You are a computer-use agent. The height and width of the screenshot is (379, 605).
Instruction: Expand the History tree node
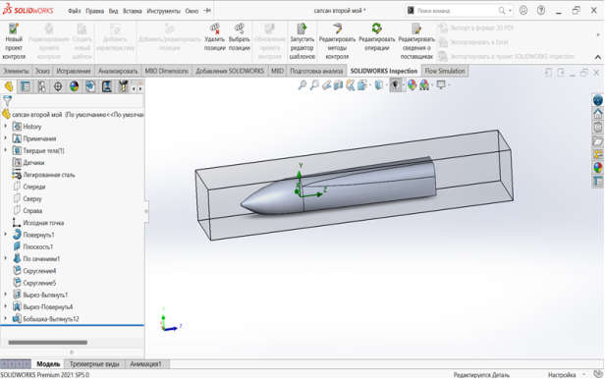6,126
